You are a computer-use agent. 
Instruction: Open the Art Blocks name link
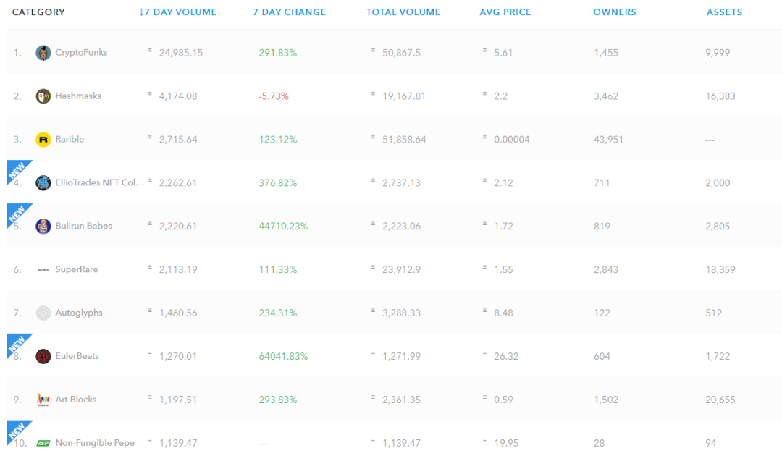pos(76,400)
